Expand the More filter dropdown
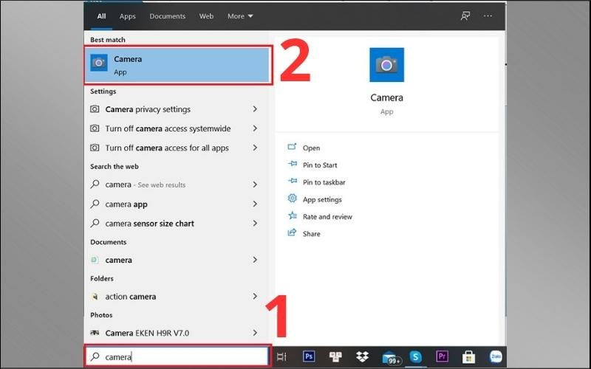The image size is (591, 369). [240, 15]
